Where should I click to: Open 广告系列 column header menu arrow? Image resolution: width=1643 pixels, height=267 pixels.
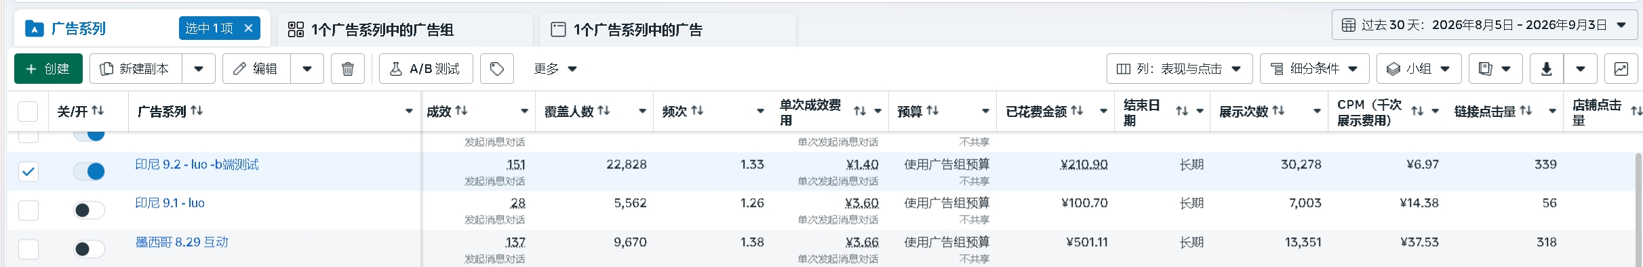(x=409, y=111)
